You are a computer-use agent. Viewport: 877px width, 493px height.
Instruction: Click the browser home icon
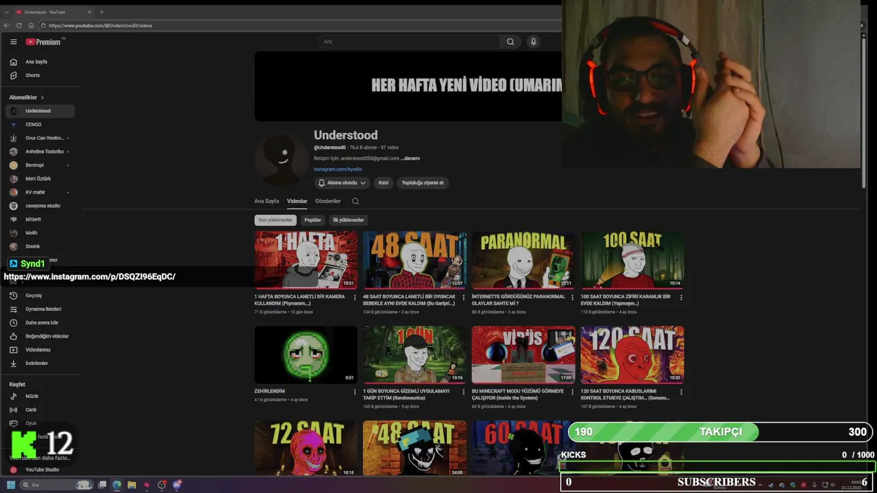[31, 25]
